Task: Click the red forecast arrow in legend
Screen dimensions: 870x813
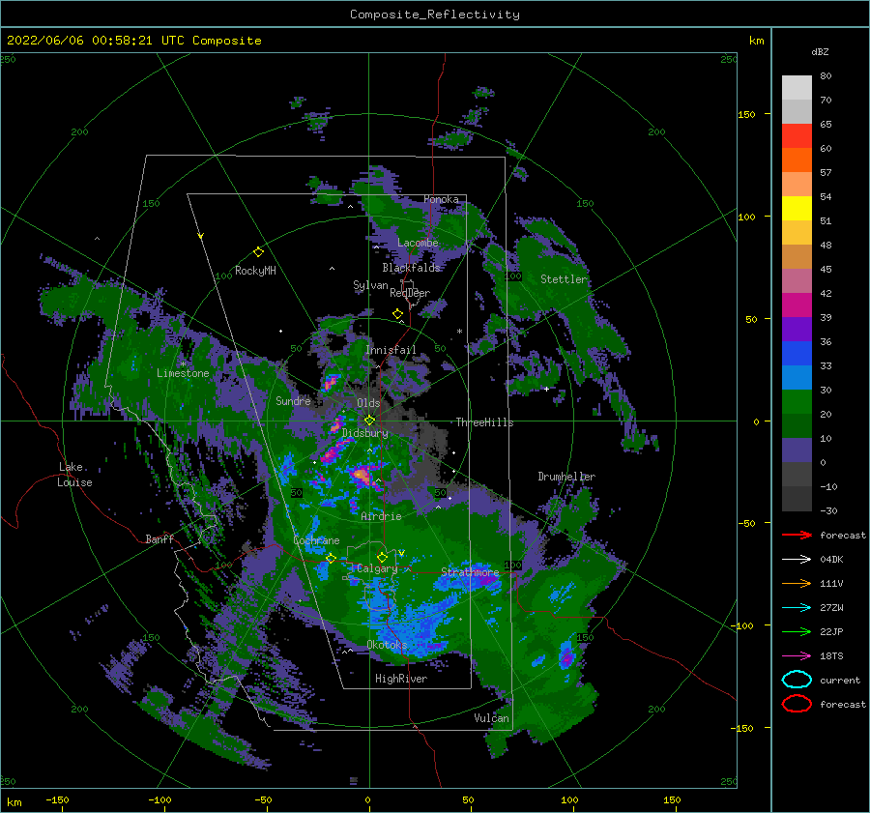Action: 797,535
